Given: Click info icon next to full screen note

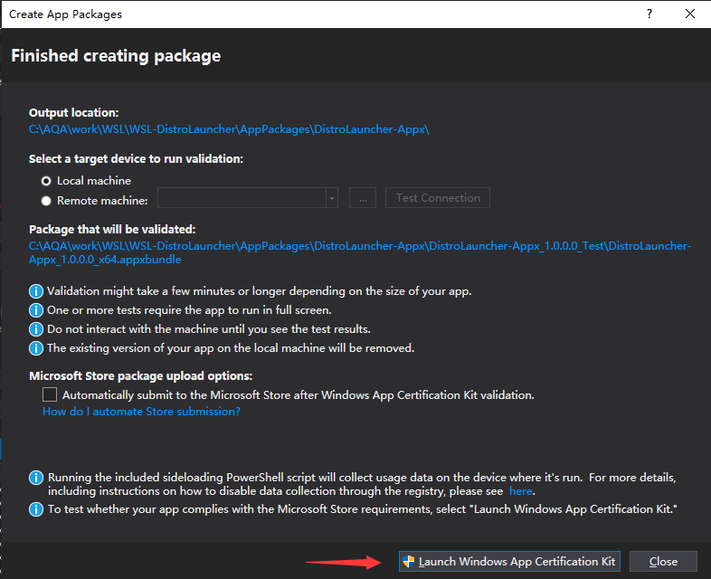Looking at the screenshot, I should (36, 310).
